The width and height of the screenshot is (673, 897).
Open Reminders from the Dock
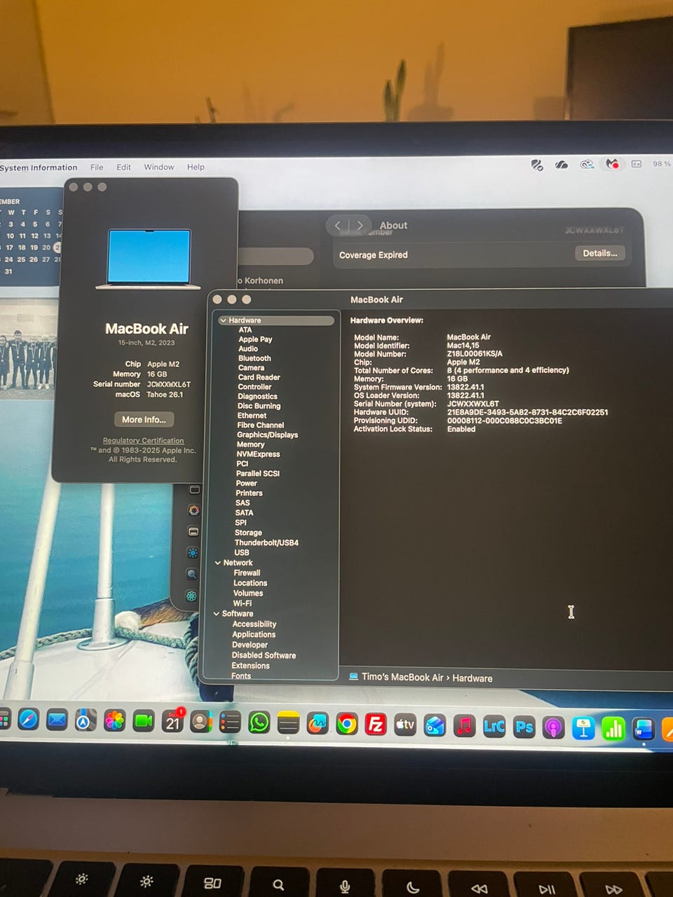tap(230, 723)
